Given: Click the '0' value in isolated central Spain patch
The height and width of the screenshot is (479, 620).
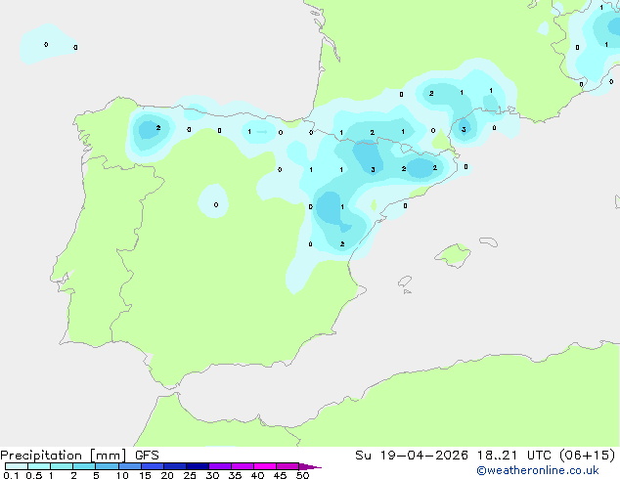Looking at the screenshot, I should coord(216,204).
